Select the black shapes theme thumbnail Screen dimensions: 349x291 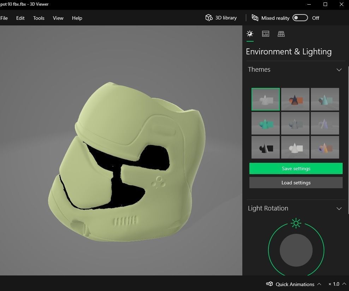(x=266, y=147)
